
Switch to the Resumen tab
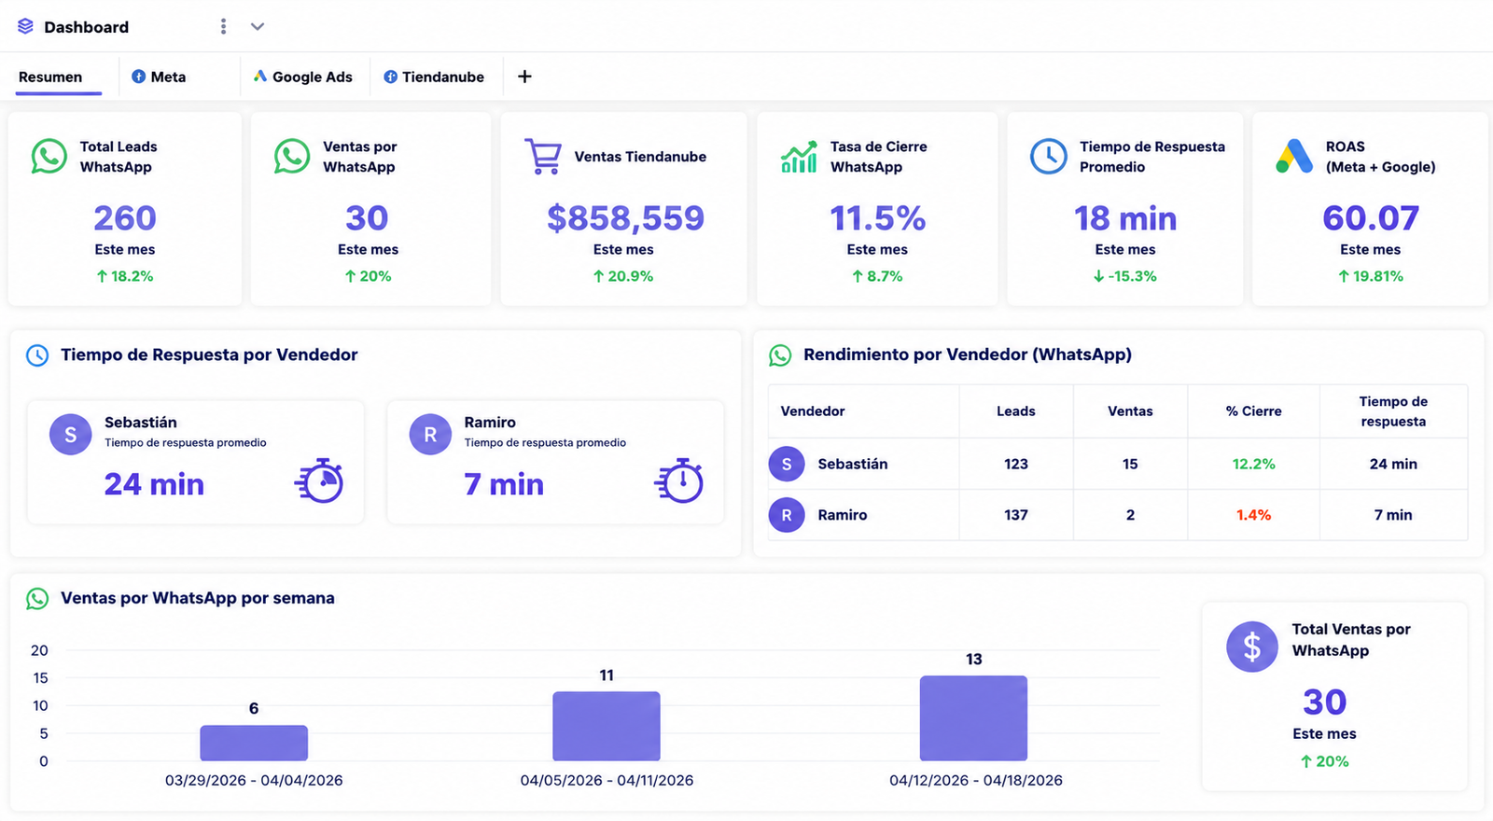50,77
